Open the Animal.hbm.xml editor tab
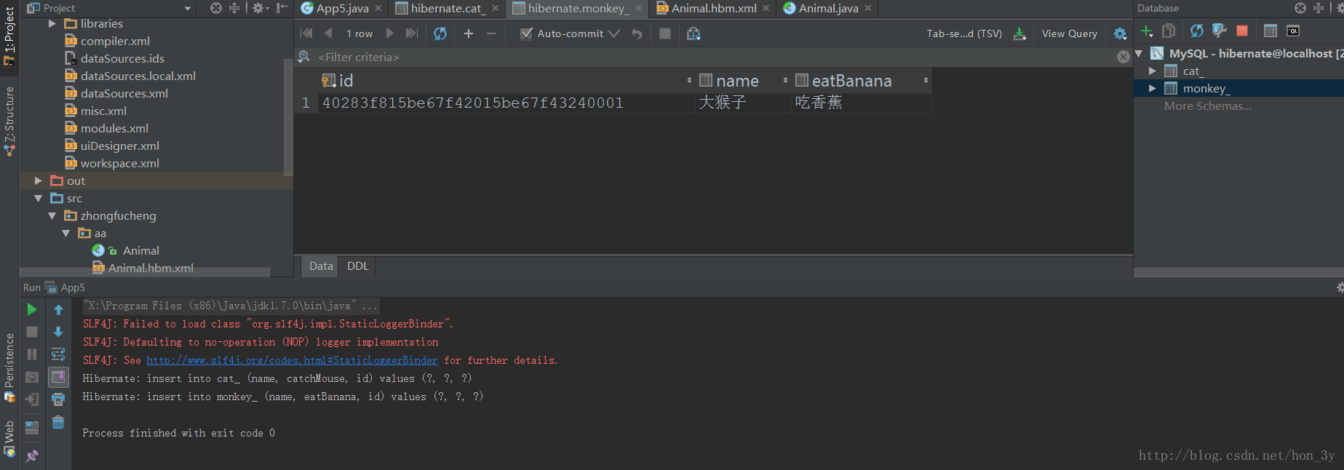1344x470 pixels. 713,9
